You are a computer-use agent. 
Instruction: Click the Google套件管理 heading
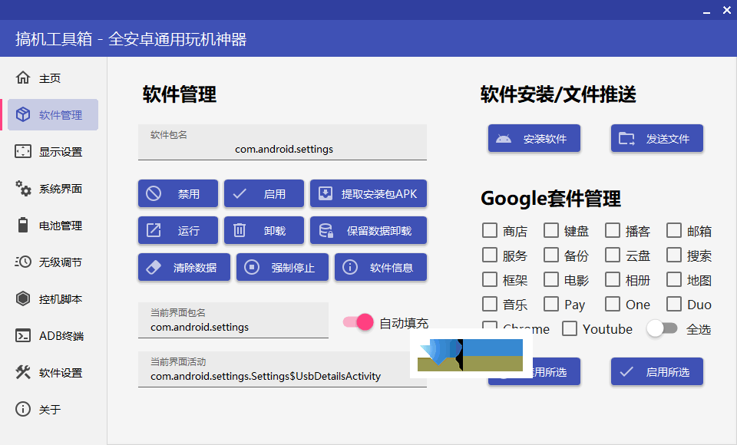point(550,198)
